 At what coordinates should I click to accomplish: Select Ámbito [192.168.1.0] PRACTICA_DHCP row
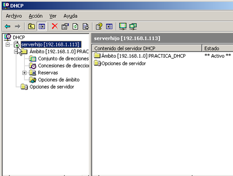click(144, 56)
